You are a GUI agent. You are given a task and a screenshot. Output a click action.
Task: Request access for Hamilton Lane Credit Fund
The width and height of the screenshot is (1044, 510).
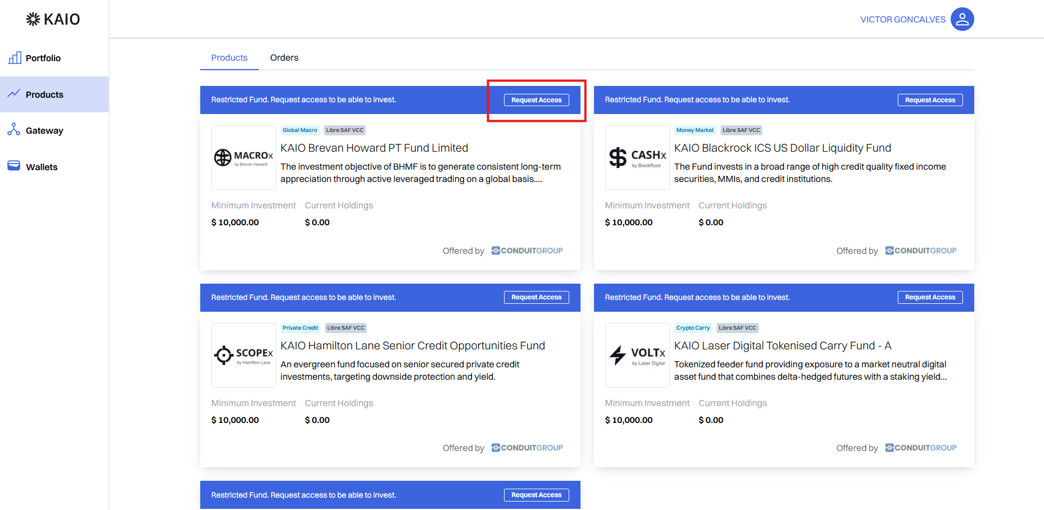tap(536, 297)
